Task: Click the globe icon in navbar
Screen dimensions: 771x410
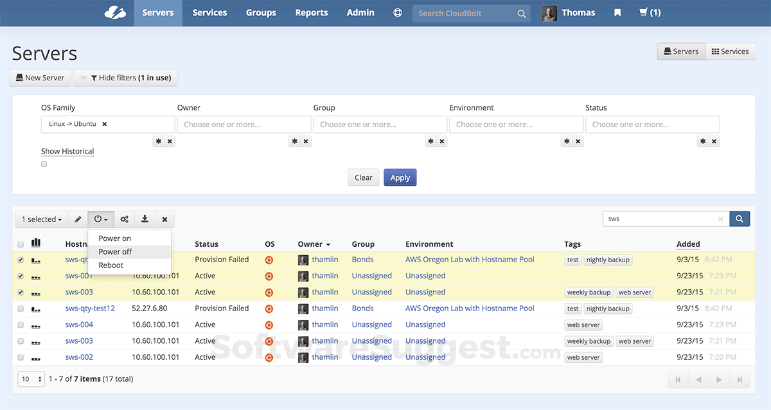Action: click(x=398, y=13)
